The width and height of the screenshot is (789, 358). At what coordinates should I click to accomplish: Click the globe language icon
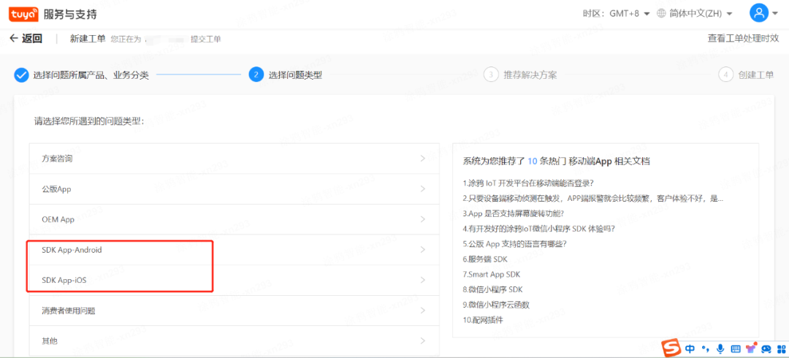pyautogui.click(x=662, y=14)
